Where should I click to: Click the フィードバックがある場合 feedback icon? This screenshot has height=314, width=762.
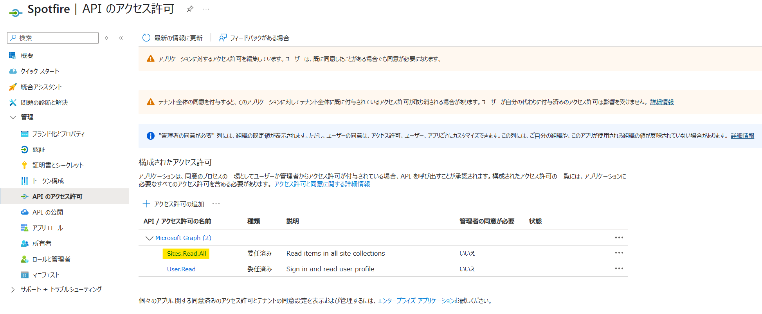click(223, 38)
